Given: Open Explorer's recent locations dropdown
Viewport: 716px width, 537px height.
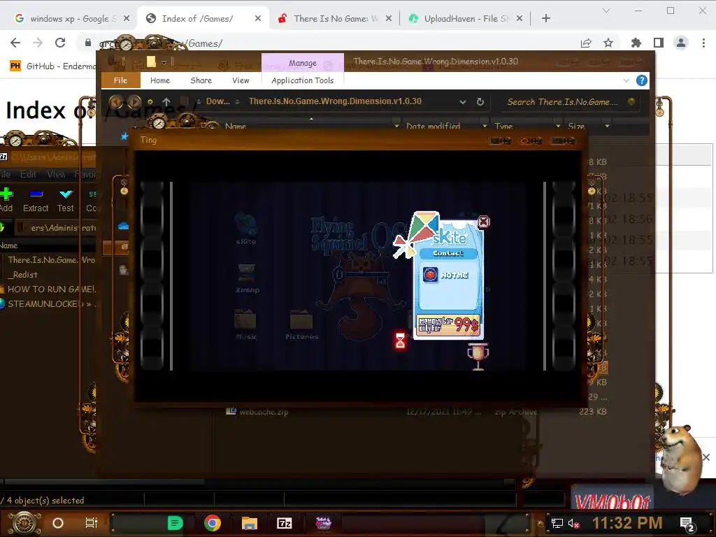Looking at the screenshot, I should 150,101.
